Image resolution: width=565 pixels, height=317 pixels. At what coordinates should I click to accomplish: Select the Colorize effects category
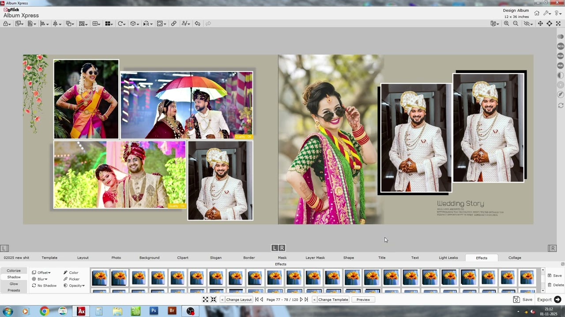14,271
